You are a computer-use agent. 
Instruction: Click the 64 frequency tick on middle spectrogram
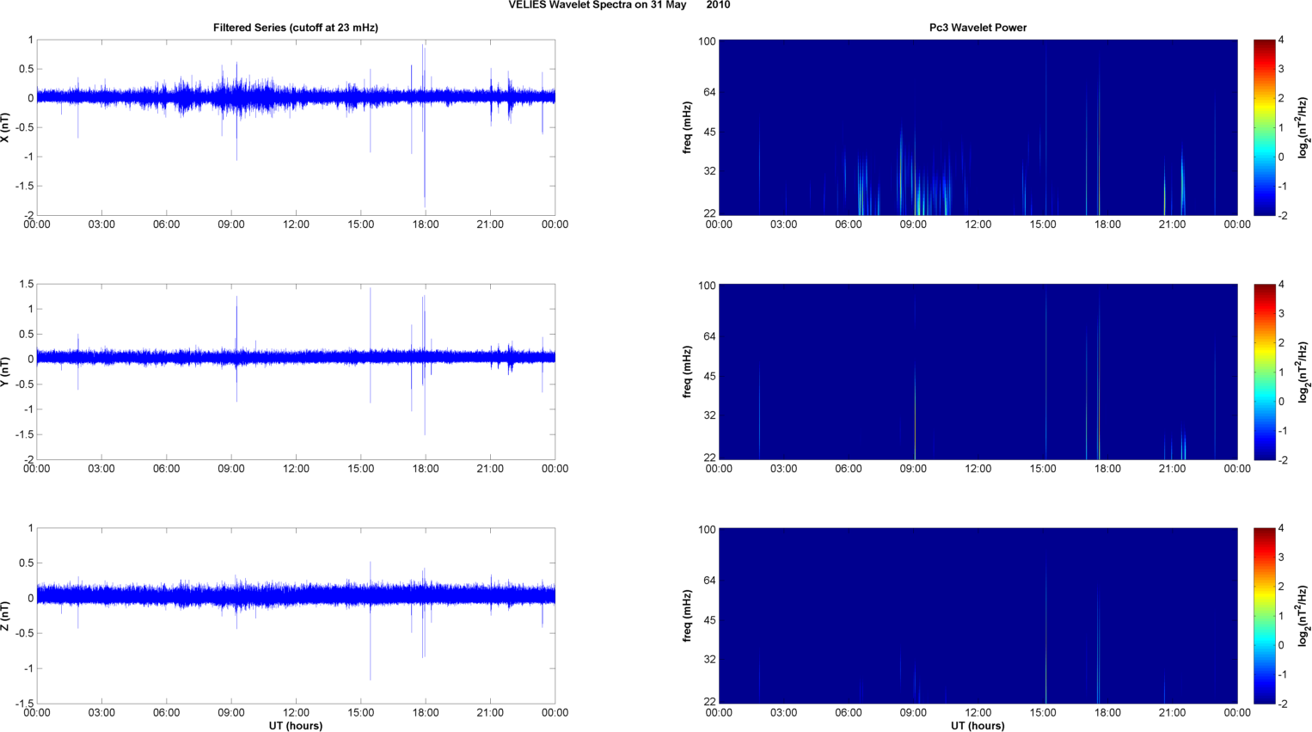coord(710,336)
